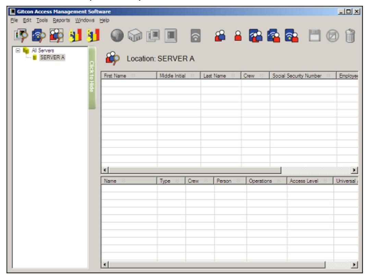
Task: Sort by Social Security Number column header
Action: 303,76
